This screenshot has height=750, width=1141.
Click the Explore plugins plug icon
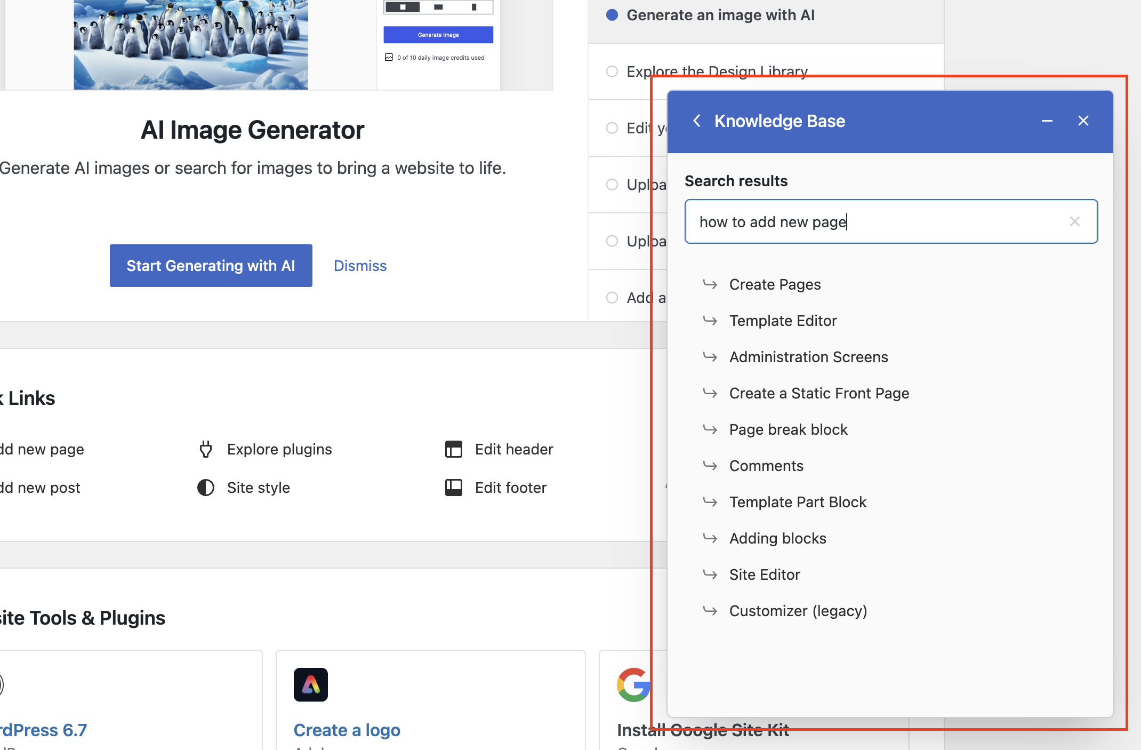pos(206,450)
